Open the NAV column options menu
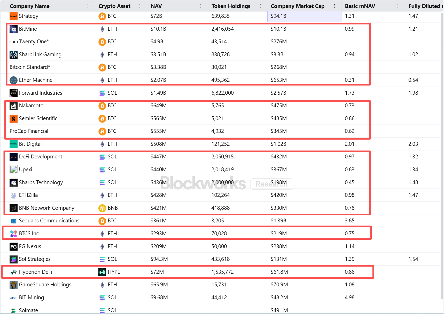Screen dimensions: 444x314 (x=201, y=6)
